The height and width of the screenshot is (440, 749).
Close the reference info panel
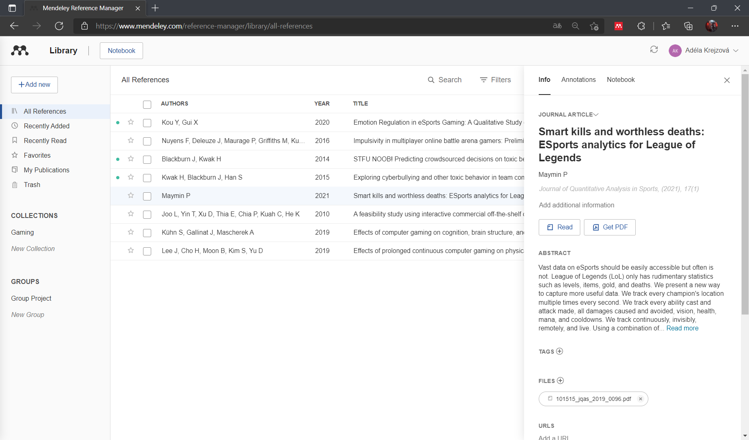tap(727, 80)
